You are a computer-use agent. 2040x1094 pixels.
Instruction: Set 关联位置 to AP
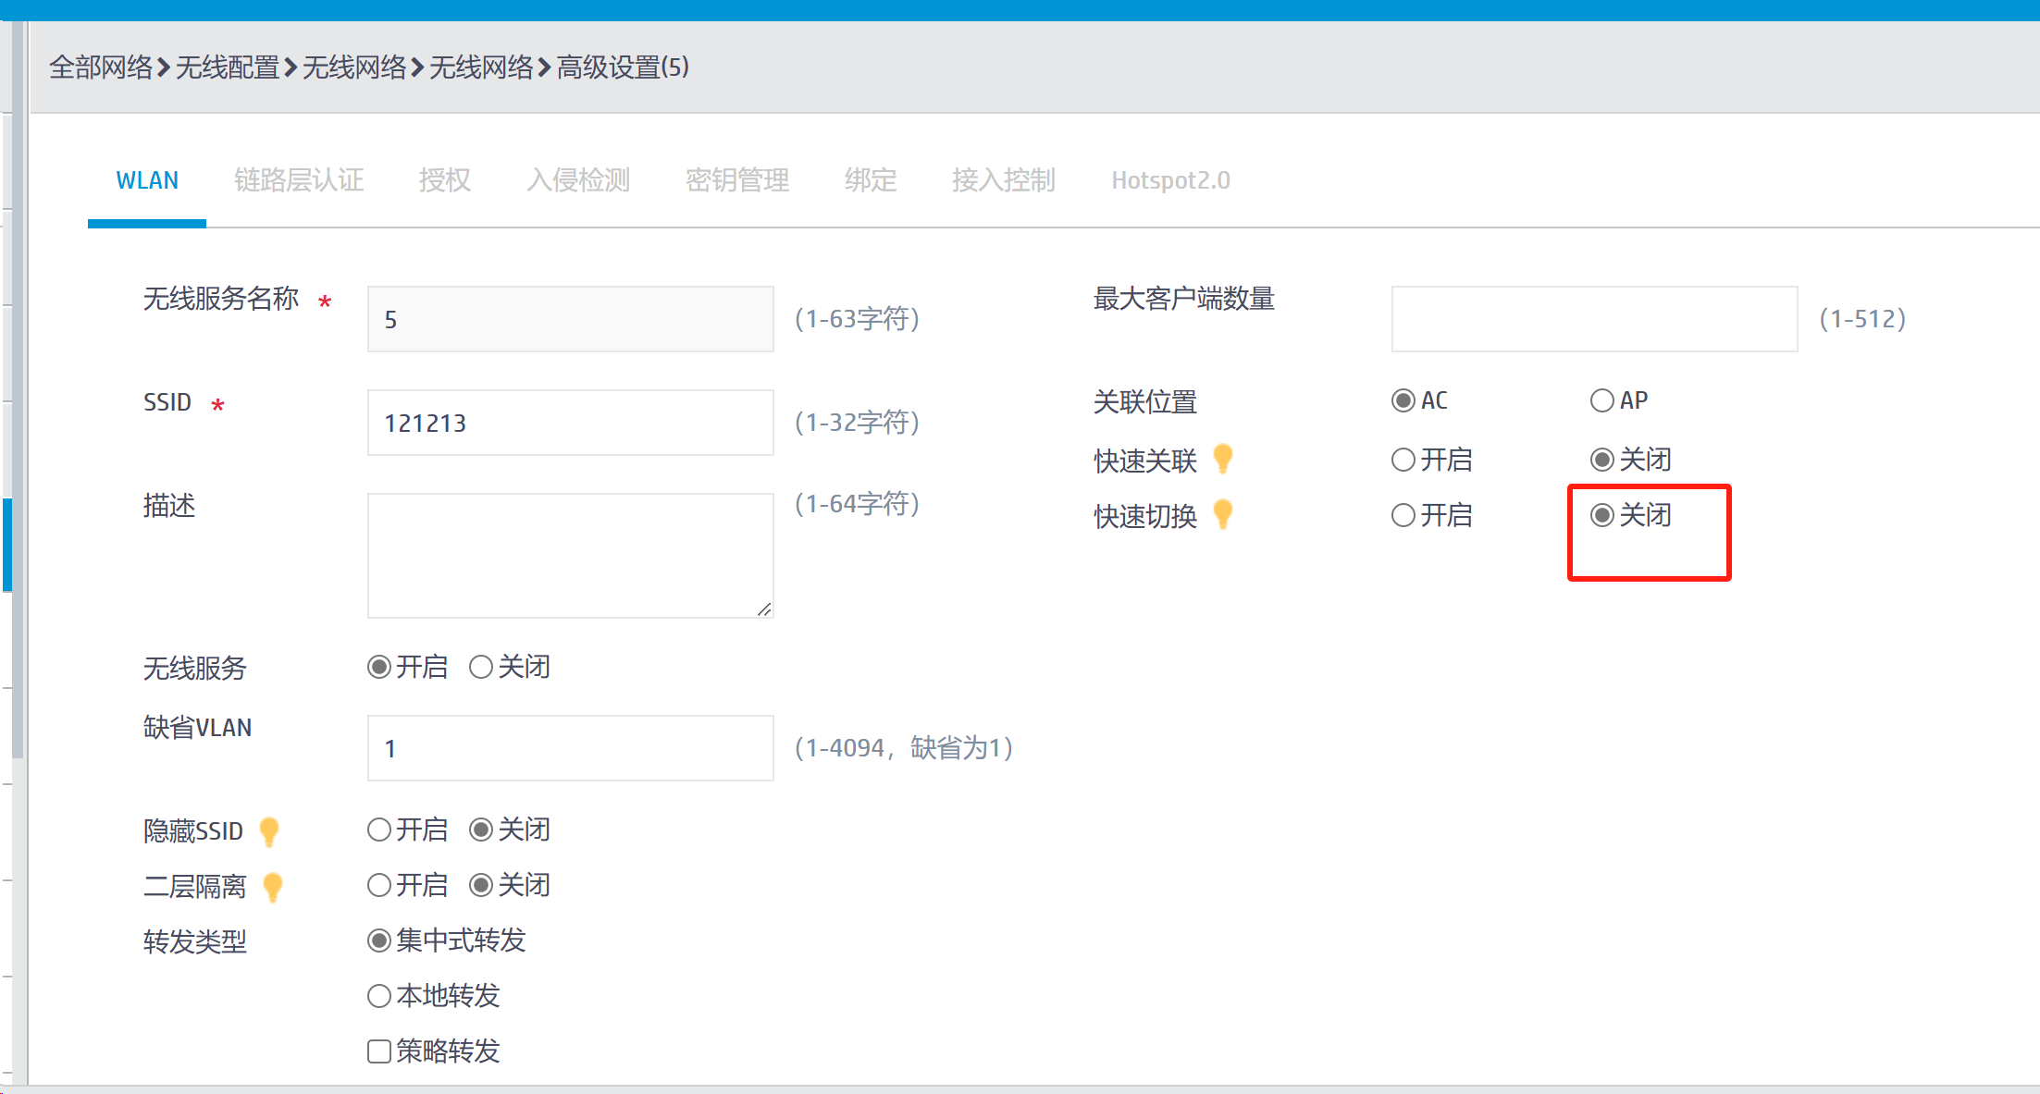click(1601, 400)
